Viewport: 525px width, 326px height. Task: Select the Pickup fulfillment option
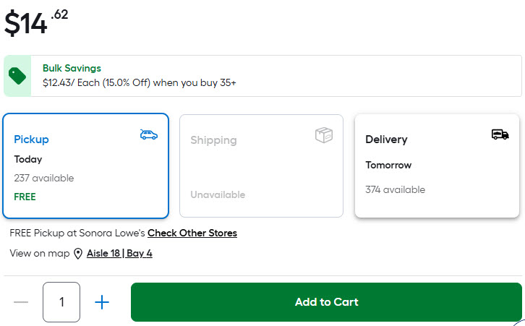(x=85, y=166)
